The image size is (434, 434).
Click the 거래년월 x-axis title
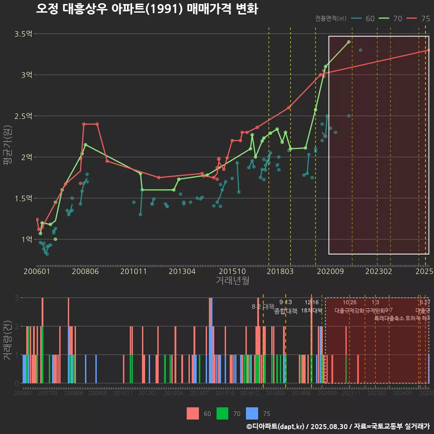(232, 281)
